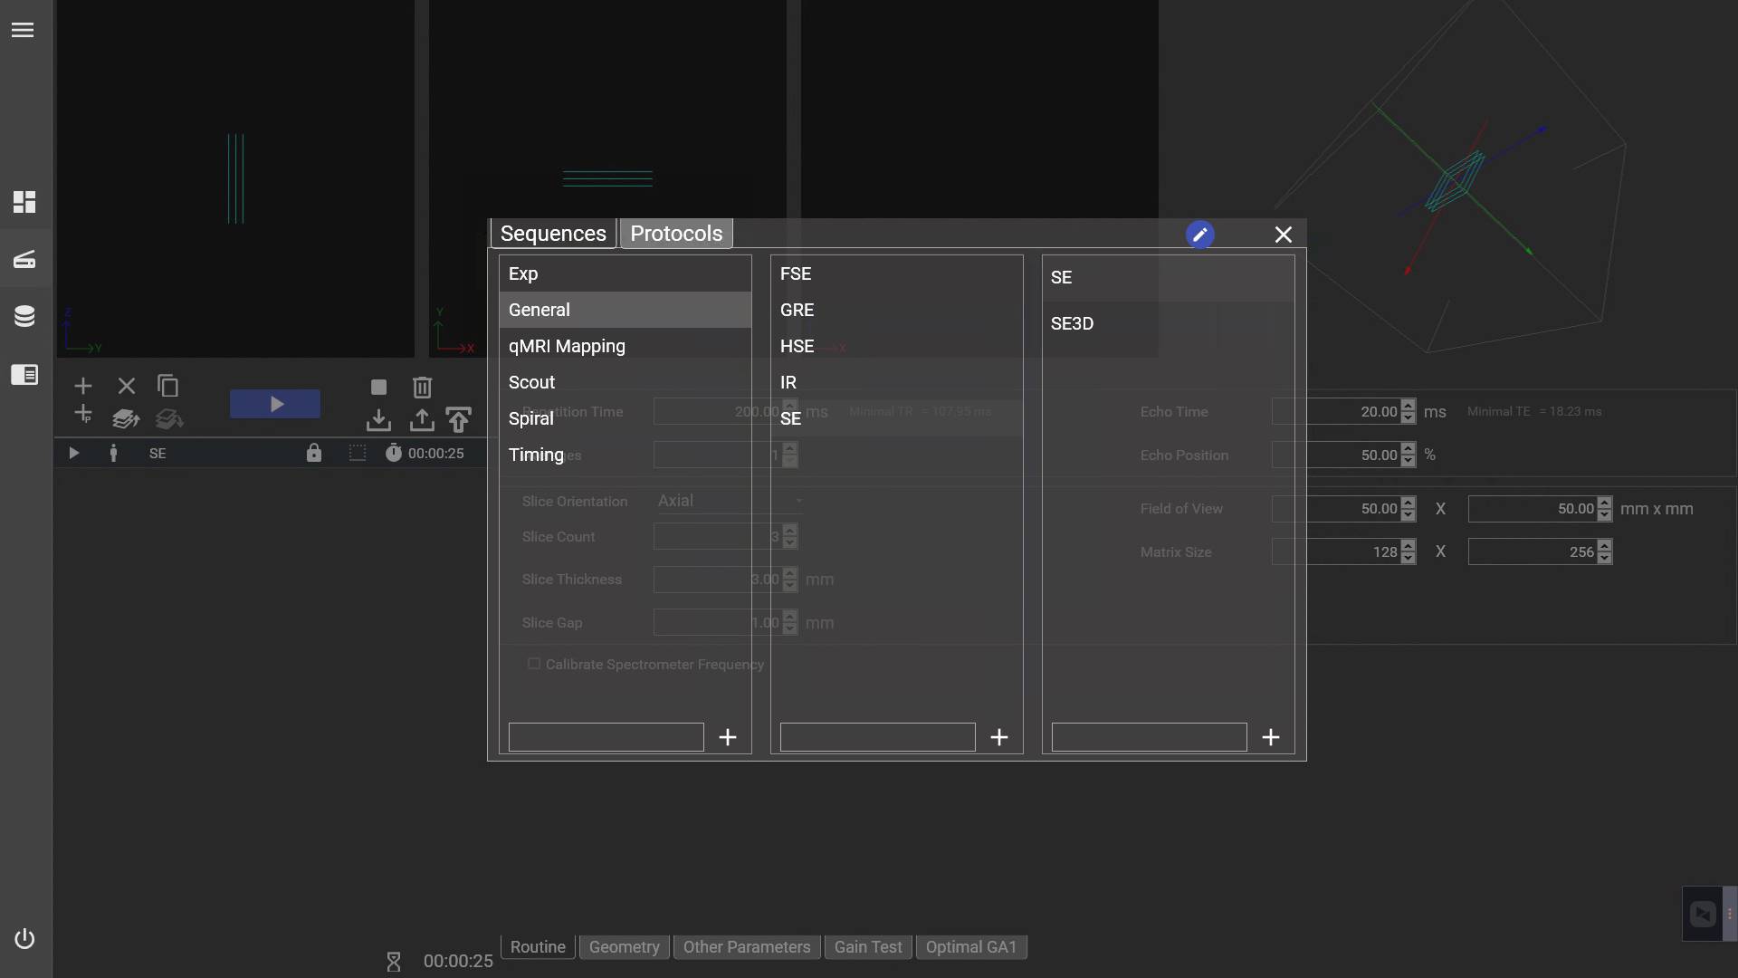Viewport: 1738px width, 978px height.
Task: Click the trash can delete icon
Action: click(422, 388)
